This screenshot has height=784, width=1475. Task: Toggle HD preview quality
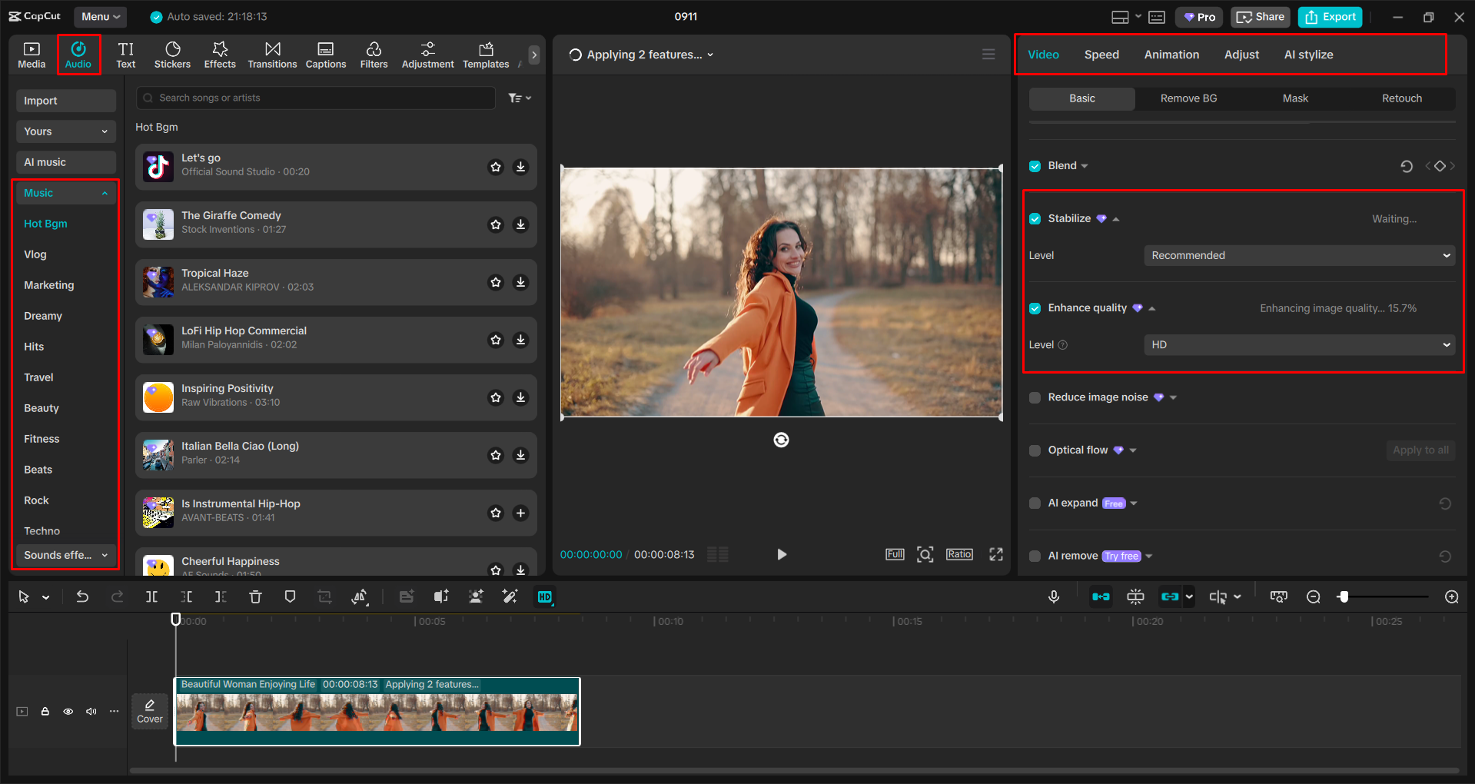tap(545, 596)
